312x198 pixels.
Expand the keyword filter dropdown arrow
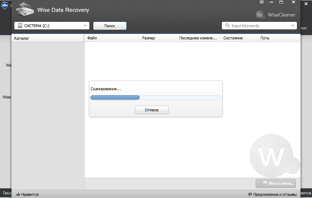[293, 26]
